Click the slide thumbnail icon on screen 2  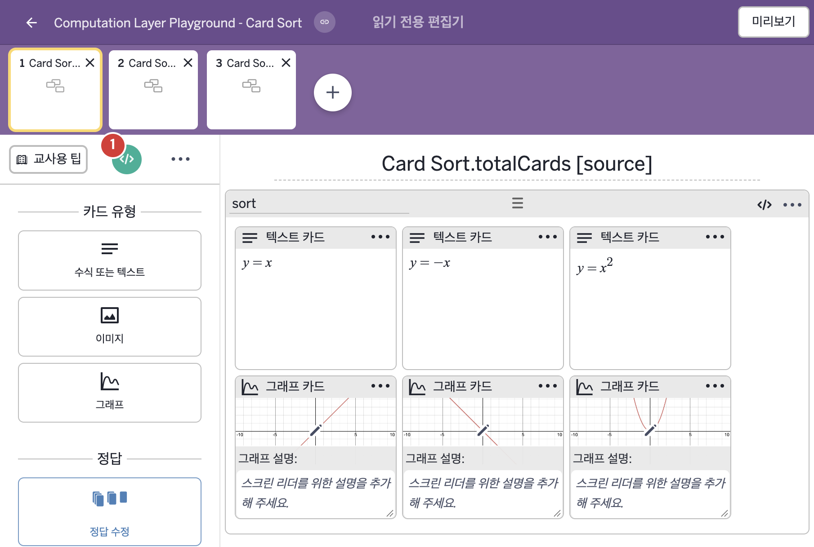point(153,85)
